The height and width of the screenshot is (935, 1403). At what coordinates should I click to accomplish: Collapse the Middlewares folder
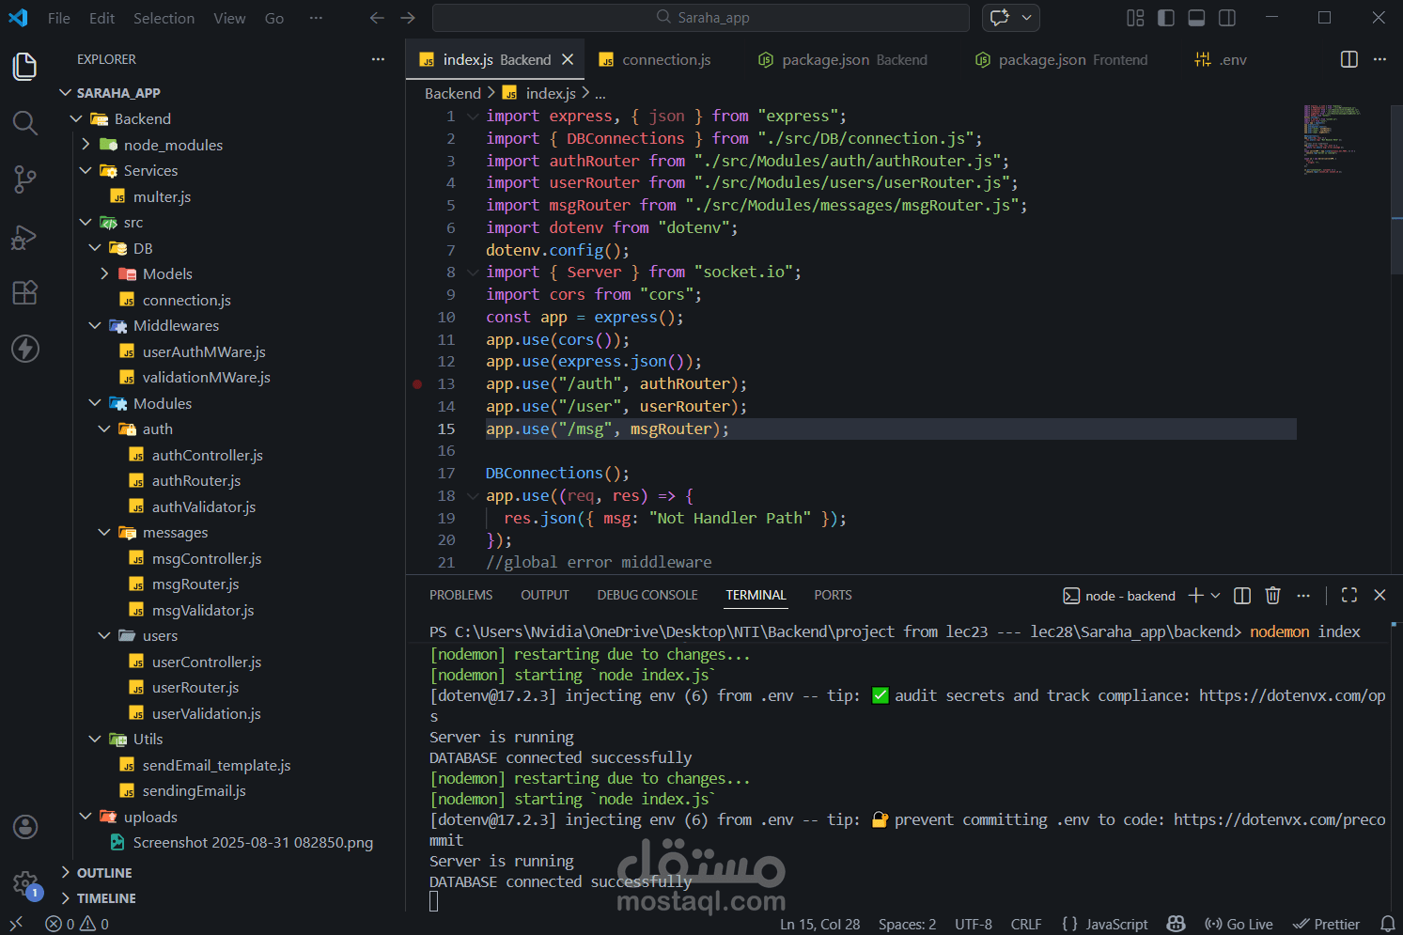[x=95, y=326]
